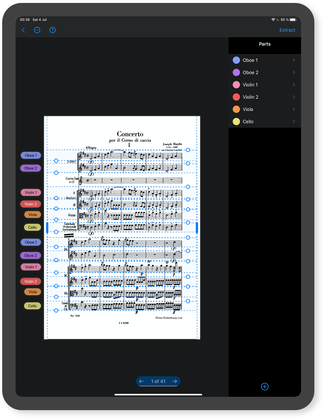Expand Oboe 1 part chevron
This screenshot has height=419, width=324.
click(294, 60)
